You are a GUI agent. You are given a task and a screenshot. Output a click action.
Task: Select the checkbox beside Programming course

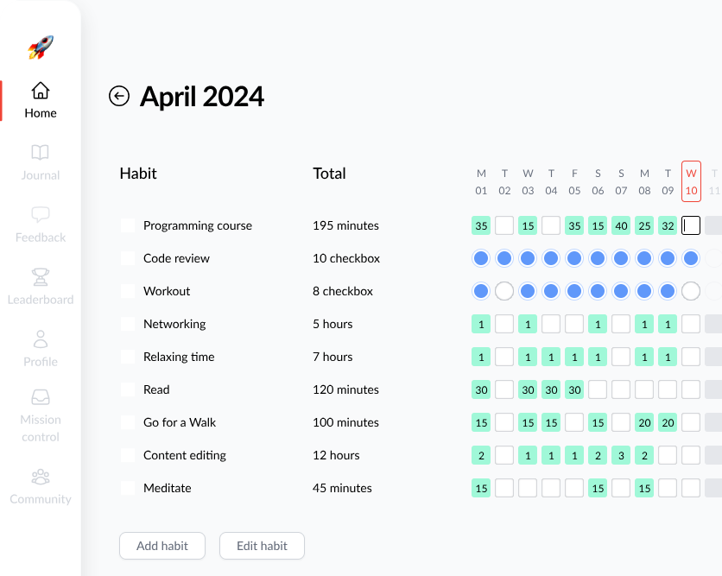point(128,225)
